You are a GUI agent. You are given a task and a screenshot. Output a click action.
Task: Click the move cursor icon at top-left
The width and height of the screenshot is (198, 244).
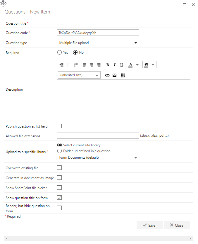3,4
